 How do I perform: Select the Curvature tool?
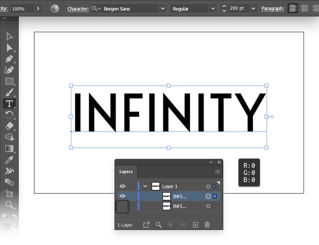click(x=9, y=70)
